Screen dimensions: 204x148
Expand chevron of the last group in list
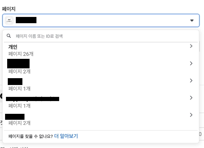coord(191,115)
